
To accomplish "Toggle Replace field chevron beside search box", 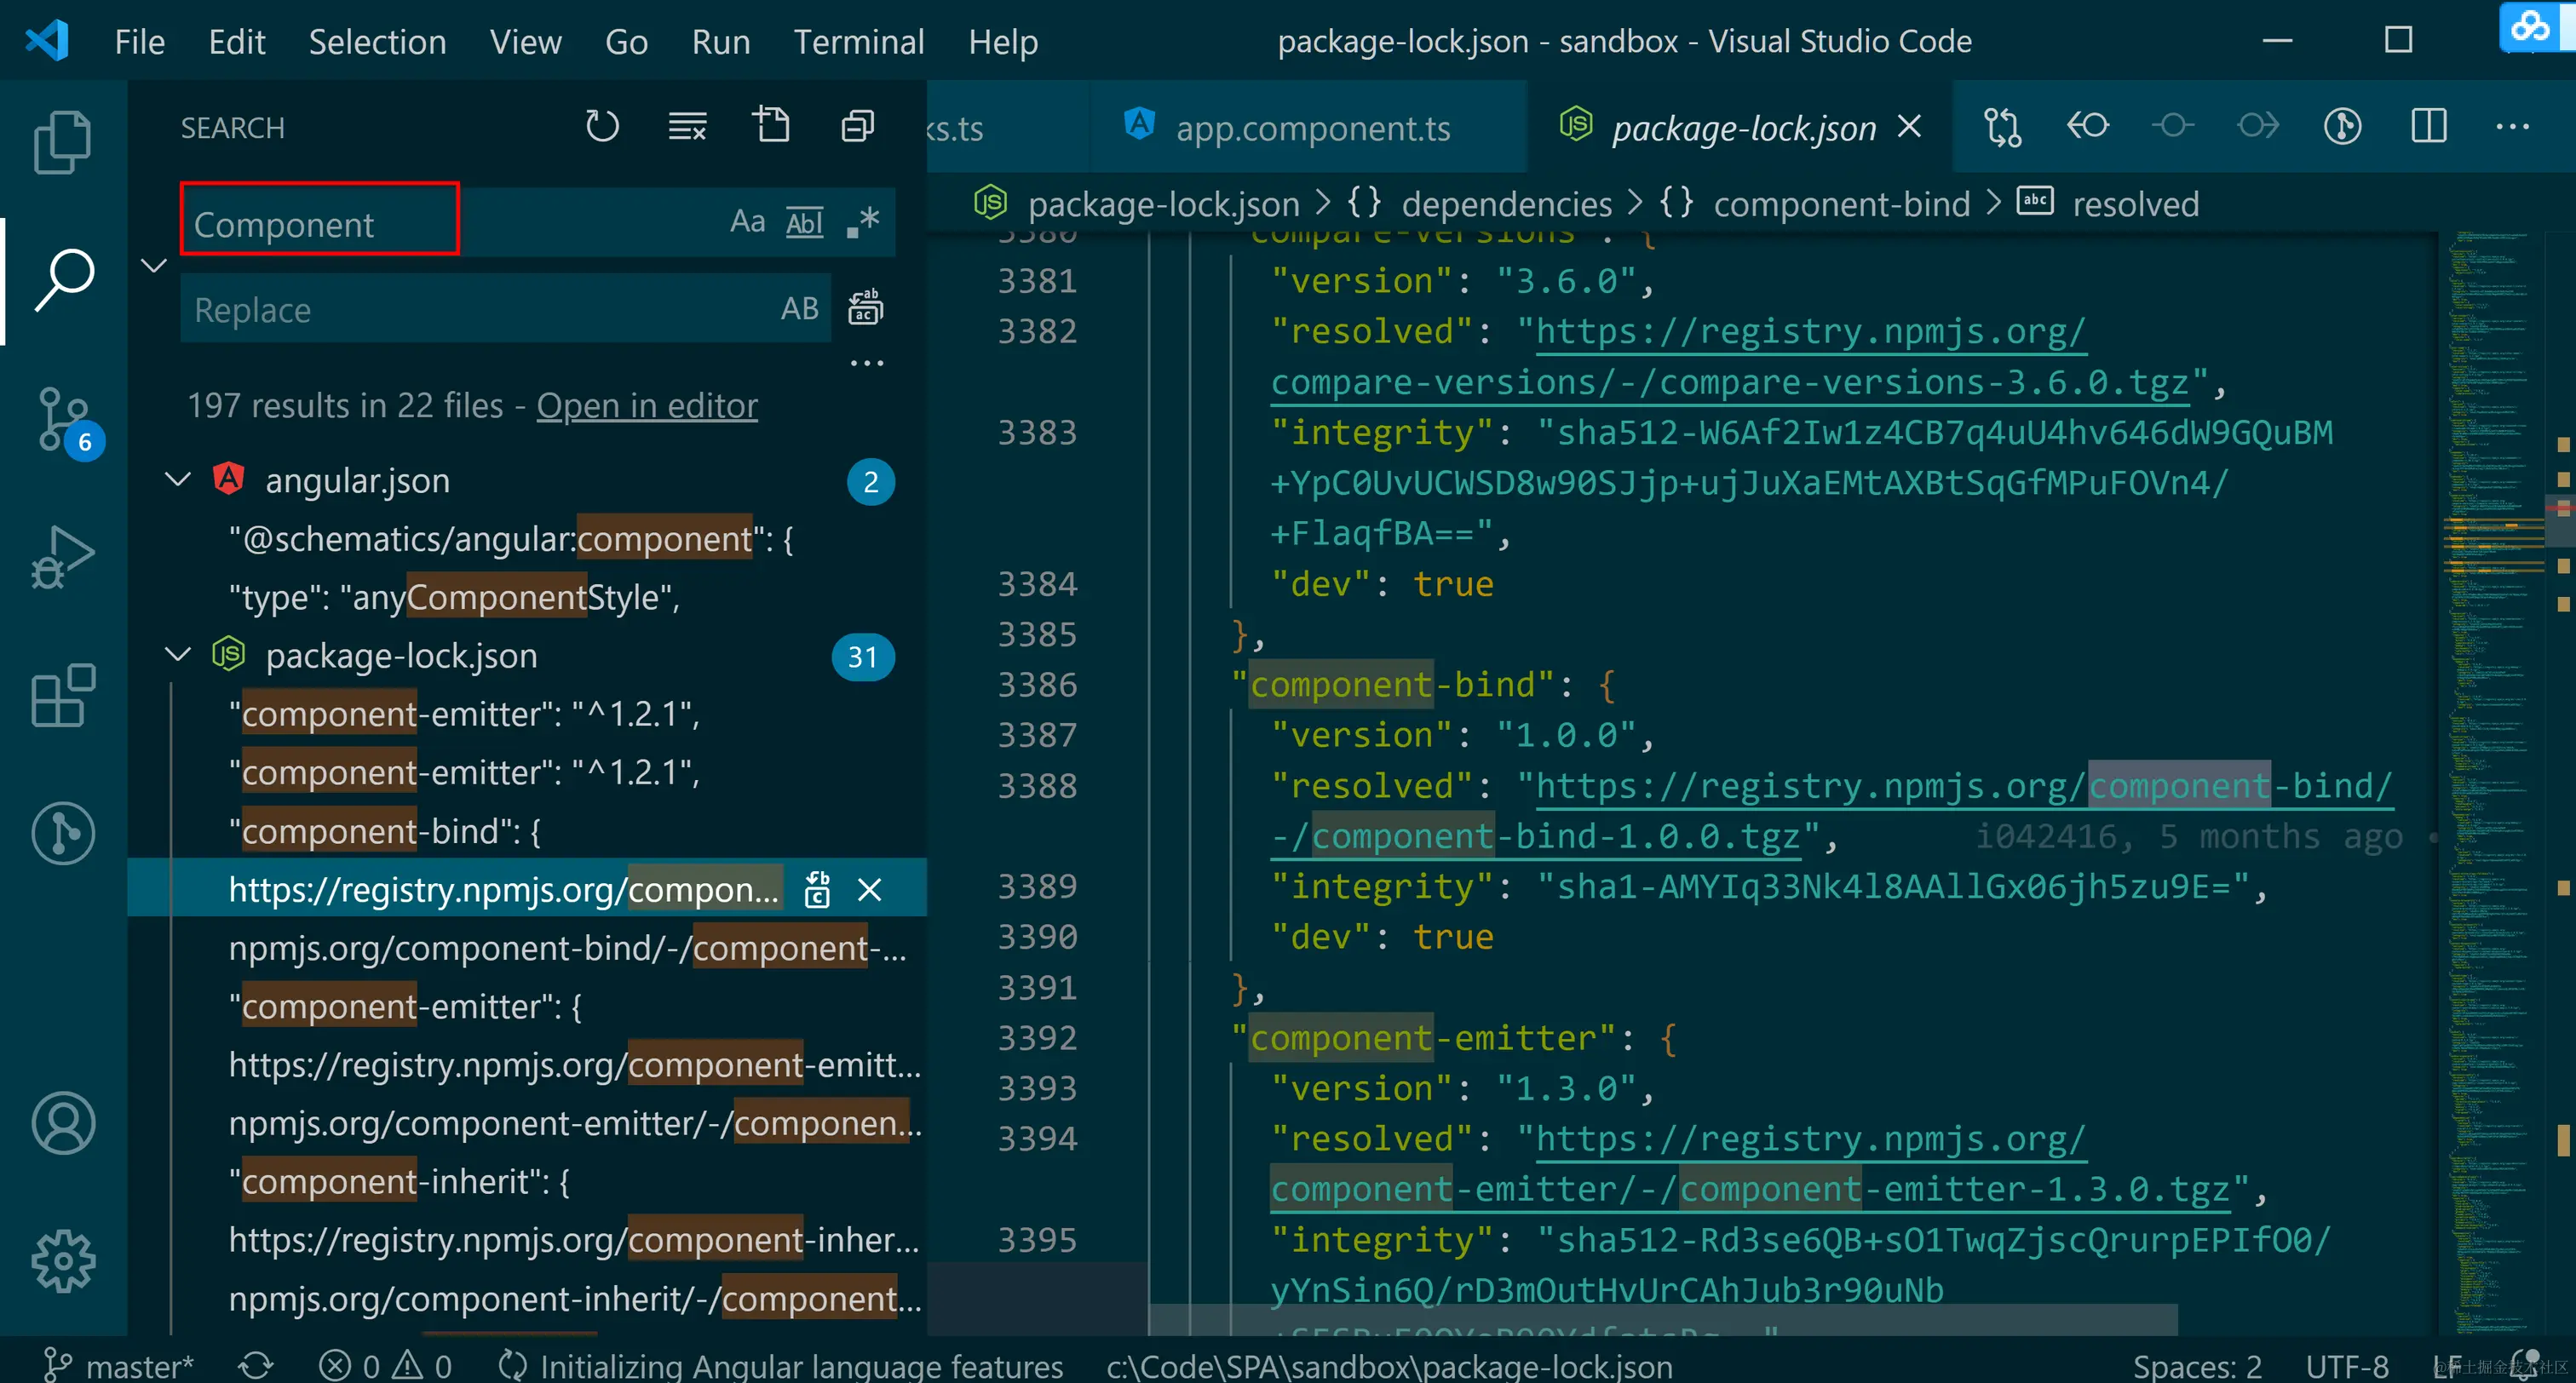I will 153,266.
